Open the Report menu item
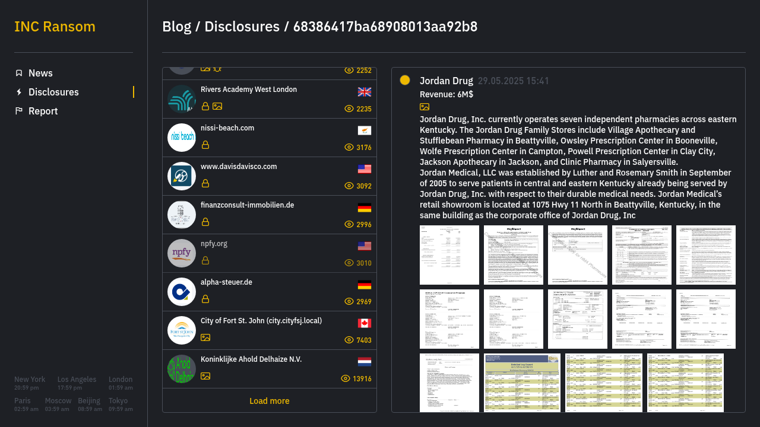The height and width of the screenshot is (427, 760). 74,111
